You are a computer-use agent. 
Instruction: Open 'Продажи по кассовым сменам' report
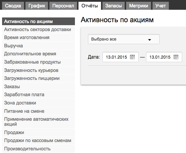pos(39,141)
